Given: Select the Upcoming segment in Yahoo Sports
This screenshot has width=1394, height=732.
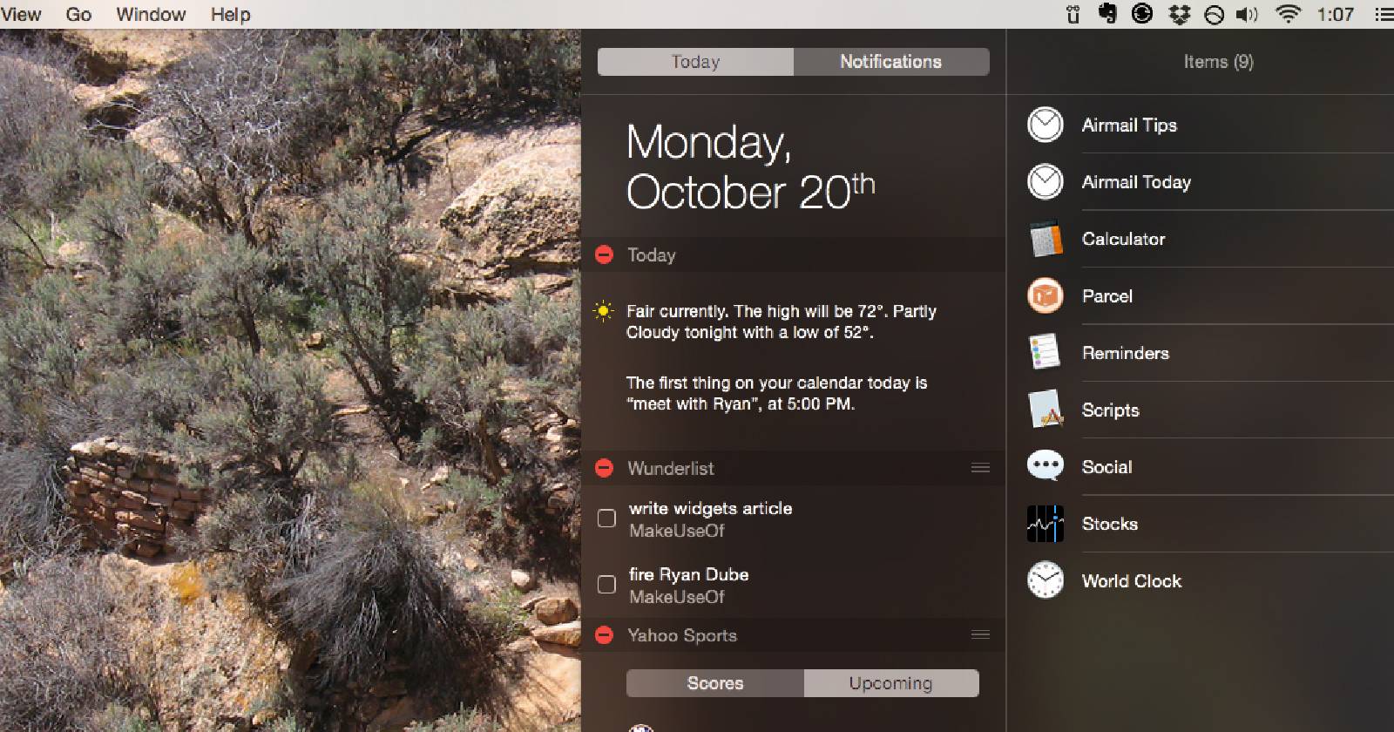Looking at the screenshot, I should [891, 683].
